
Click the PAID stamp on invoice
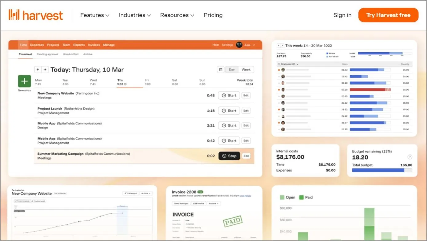click(x=232, y=221)
